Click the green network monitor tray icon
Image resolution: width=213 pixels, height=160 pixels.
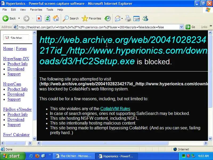coord(184,156)
